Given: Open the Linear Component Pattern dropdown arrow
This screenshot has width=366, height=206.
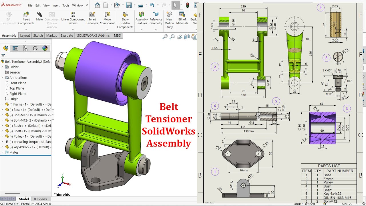Looking at the screenshot, I should coord(73,30).
